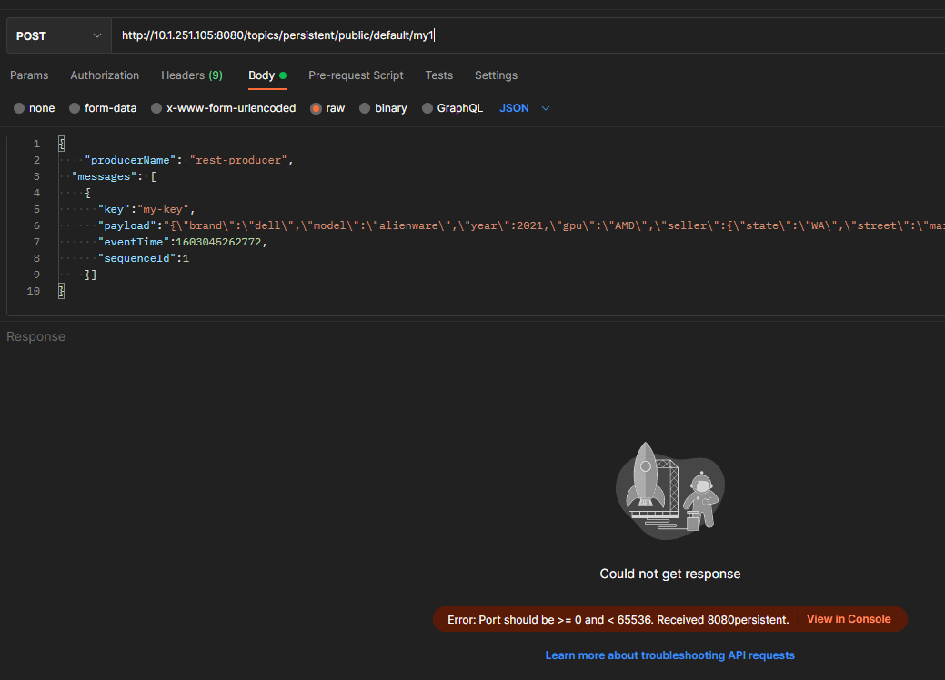945x680 pixels.
Task: Select the none body type radio
Action: (x=19, y=108)
